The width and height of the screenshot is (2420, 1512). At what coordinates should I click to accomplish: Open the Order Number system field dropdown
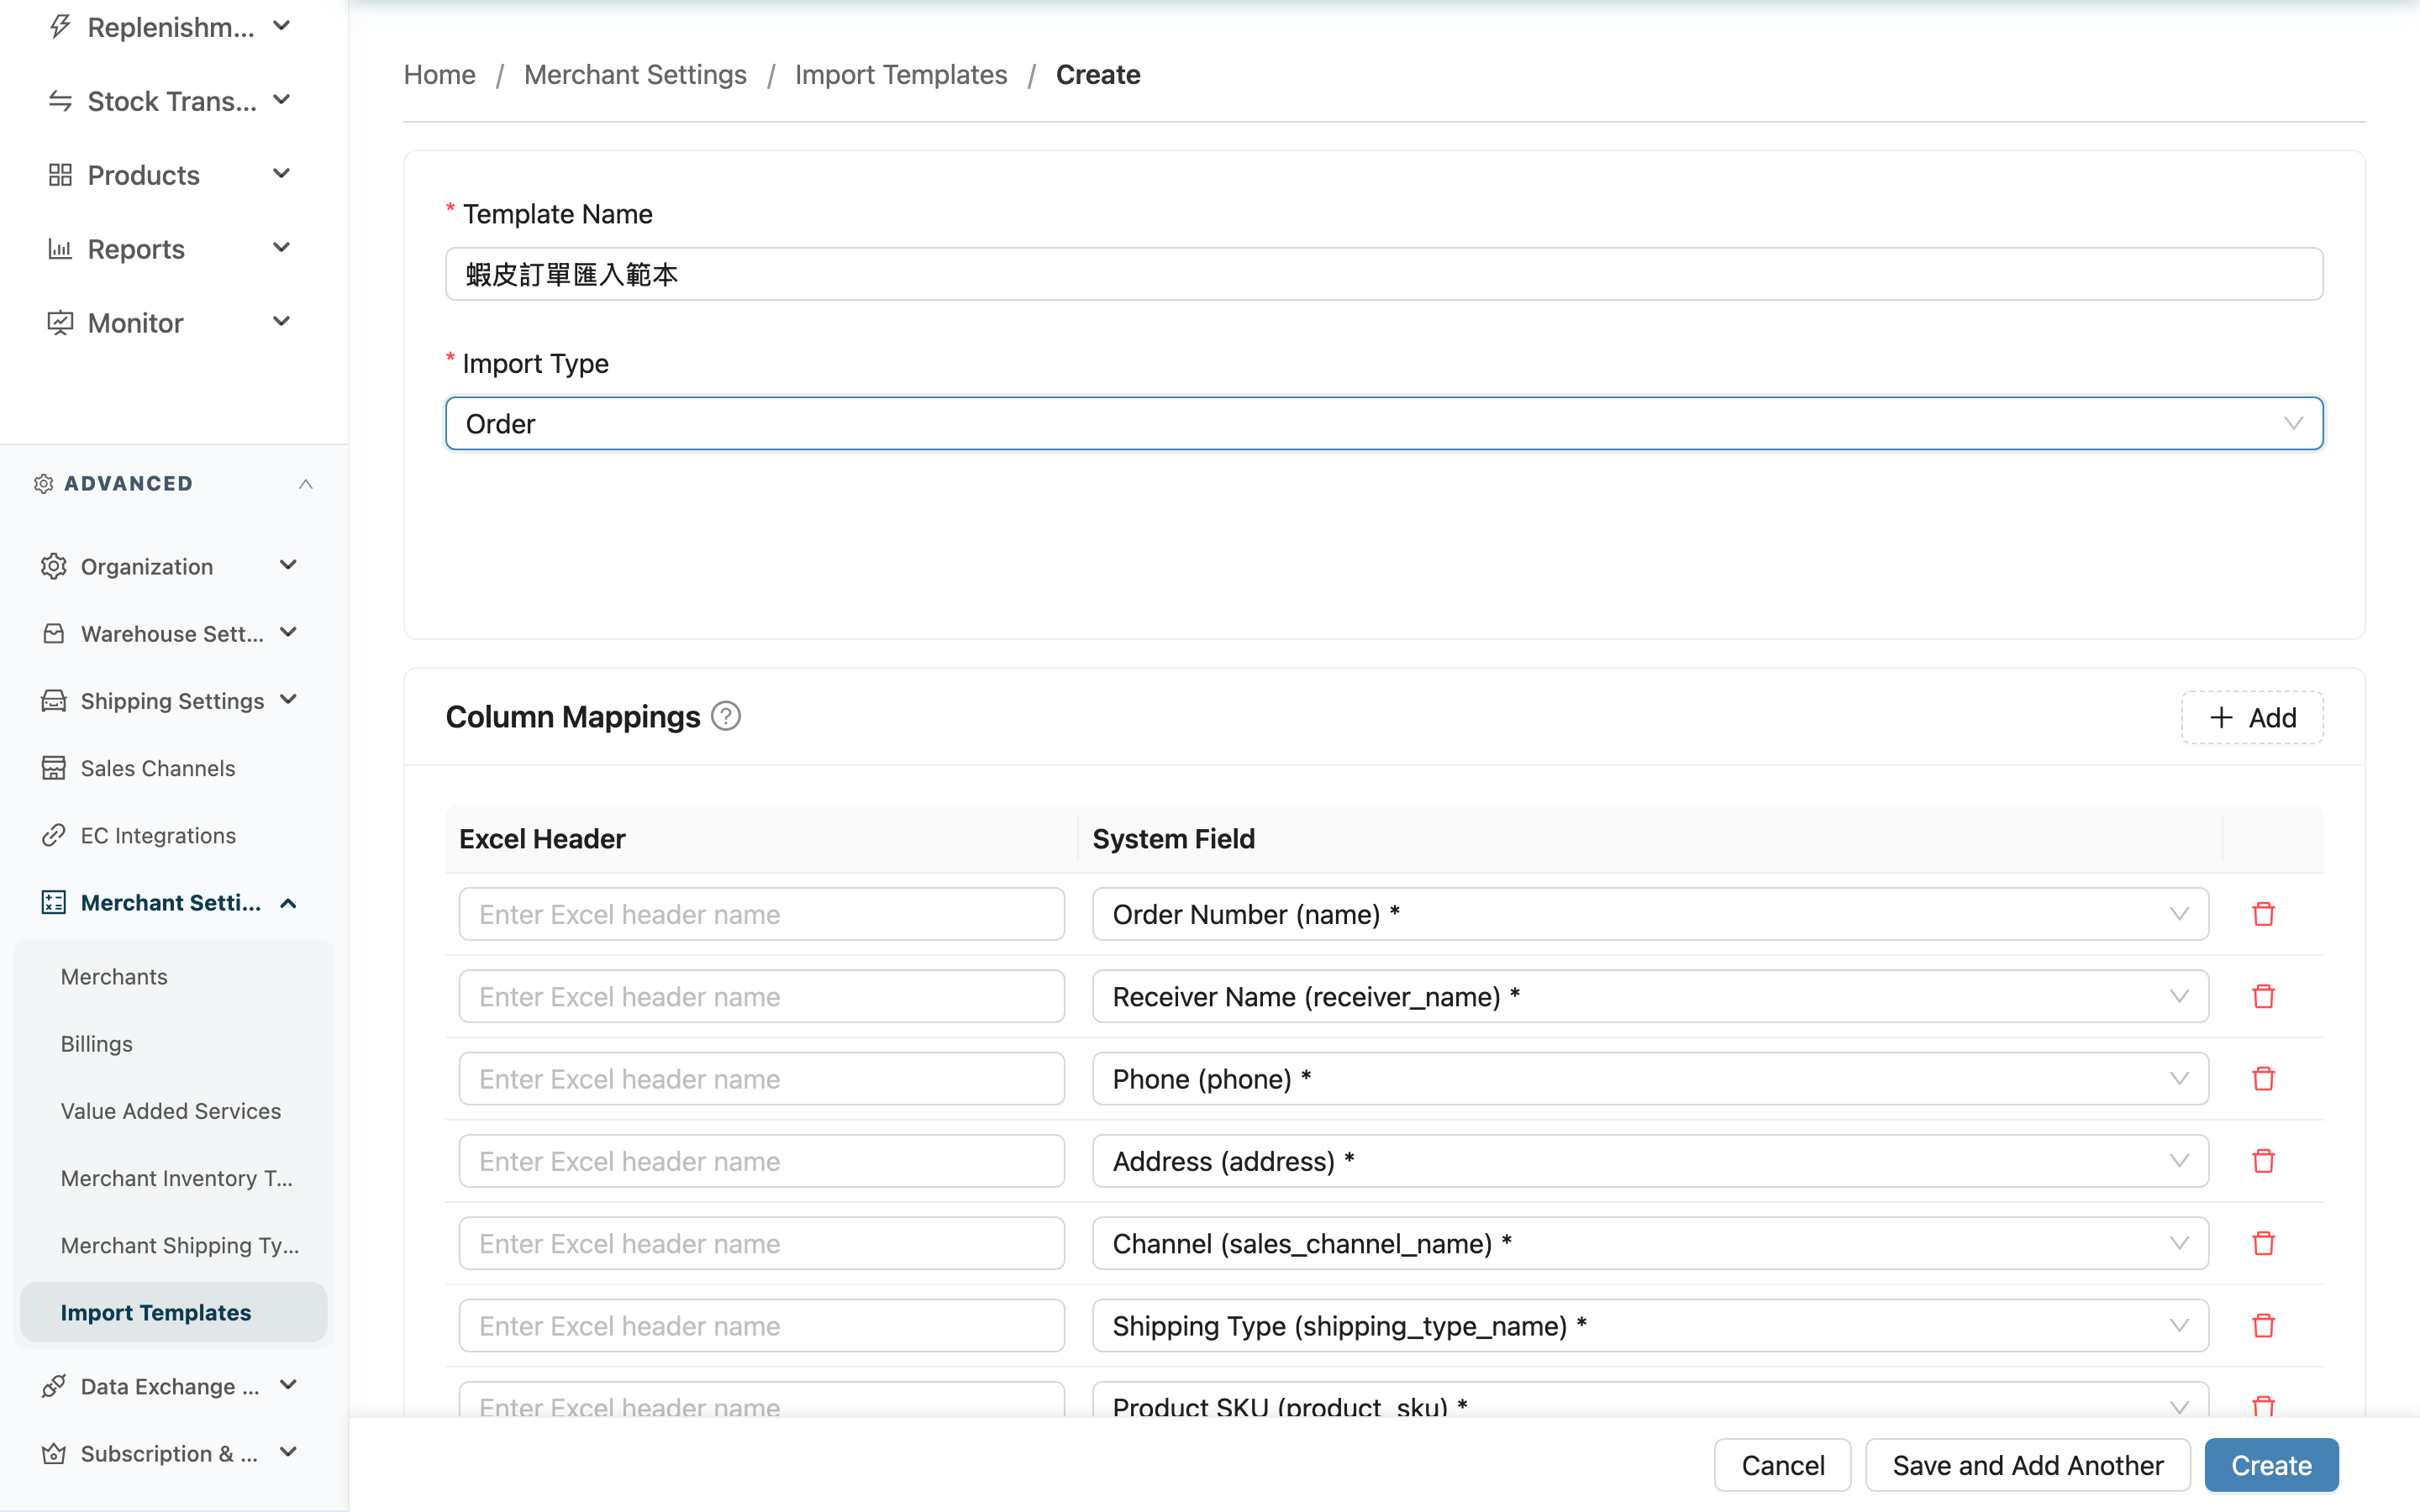[x=1650, y=914]
